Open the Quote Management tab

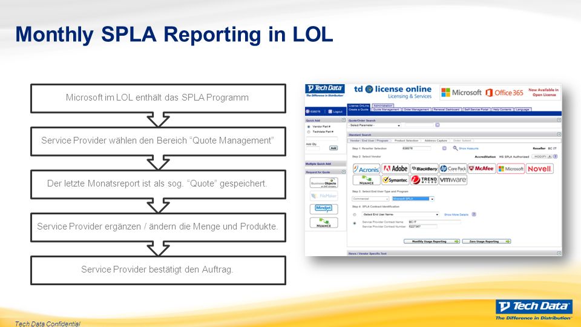(386, 110)
